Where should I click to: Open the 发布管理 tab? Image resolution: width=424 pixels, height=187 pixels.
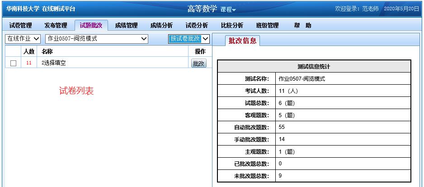click(x=56, y=25)
